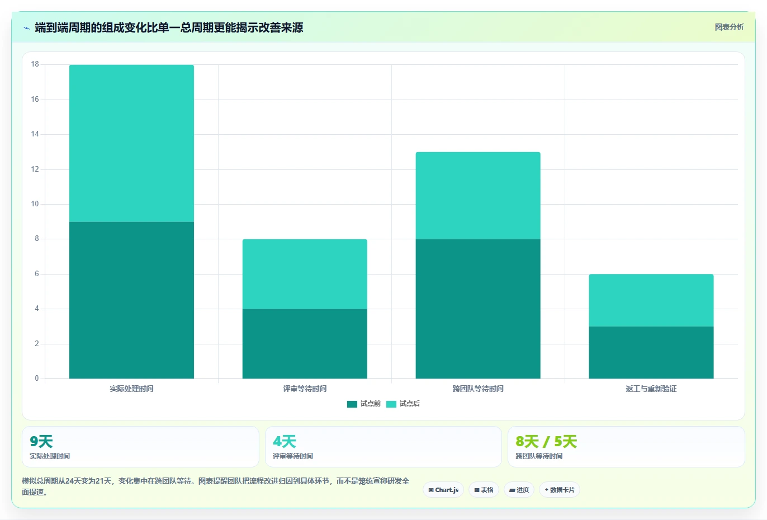Click the 返工与重新验证 x-axis label
The image size is (767, 520).
651,389
